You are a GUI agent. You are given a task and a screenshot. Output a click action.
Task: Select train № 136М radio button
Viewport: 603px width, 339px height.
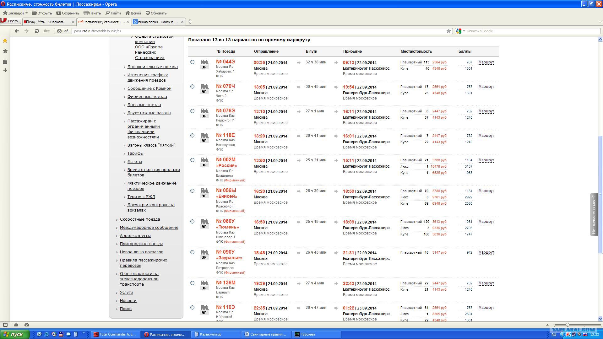tap(192, 283)
